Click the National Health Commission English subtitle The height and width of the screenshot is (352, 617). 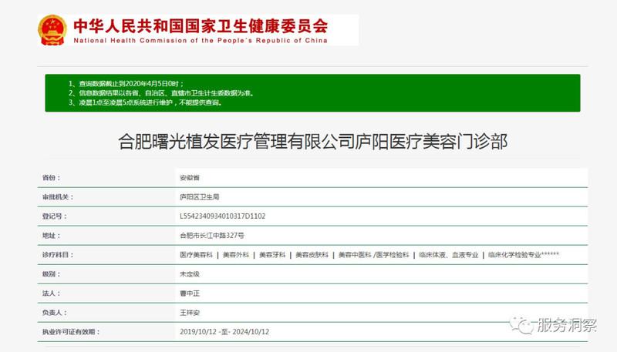(201, 40)
